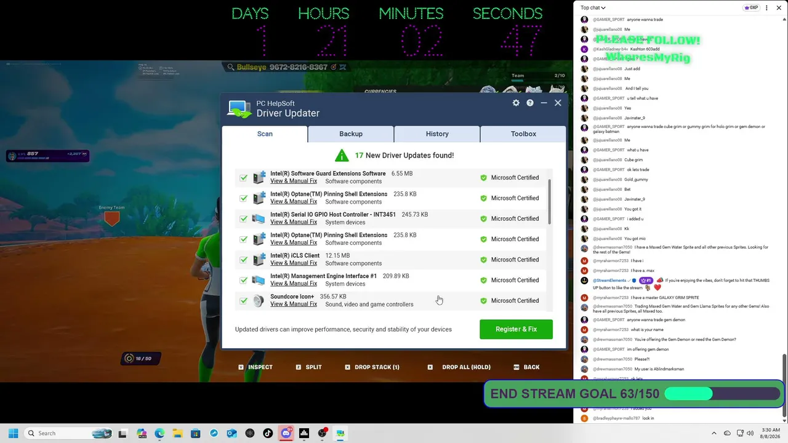Open the Windows Start menu

click(13, 433)
